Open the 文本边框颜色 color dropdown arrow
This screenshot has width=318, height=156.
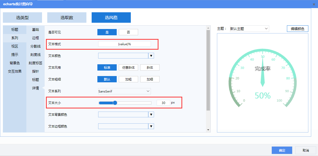151,126
